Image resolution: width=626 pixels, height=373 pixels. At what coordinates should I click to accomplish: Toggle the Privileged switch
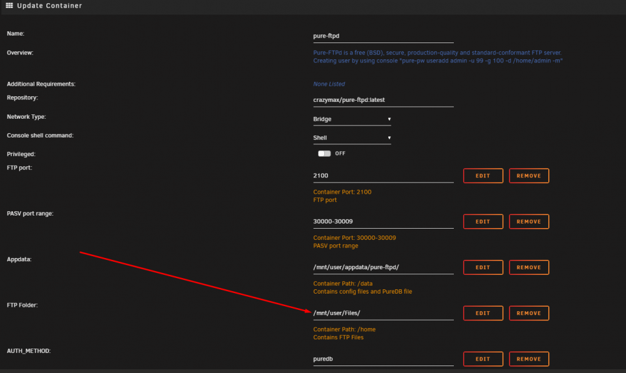(324, 154)
